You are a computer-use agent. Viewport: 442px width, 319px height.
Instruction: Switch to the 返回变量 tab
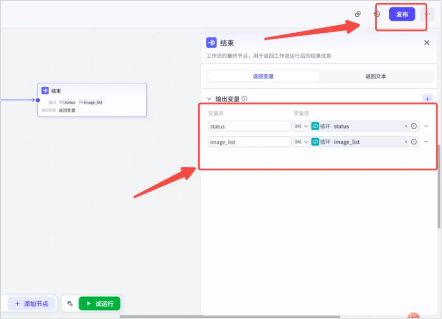263,76
